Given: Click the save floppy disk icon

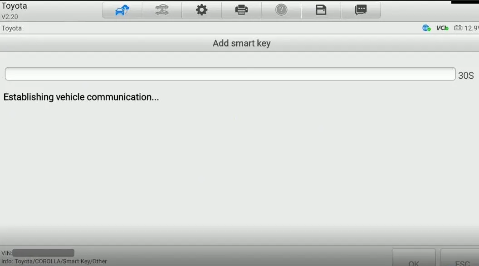Looking at the screenshot, I should [x=321, y=10].
